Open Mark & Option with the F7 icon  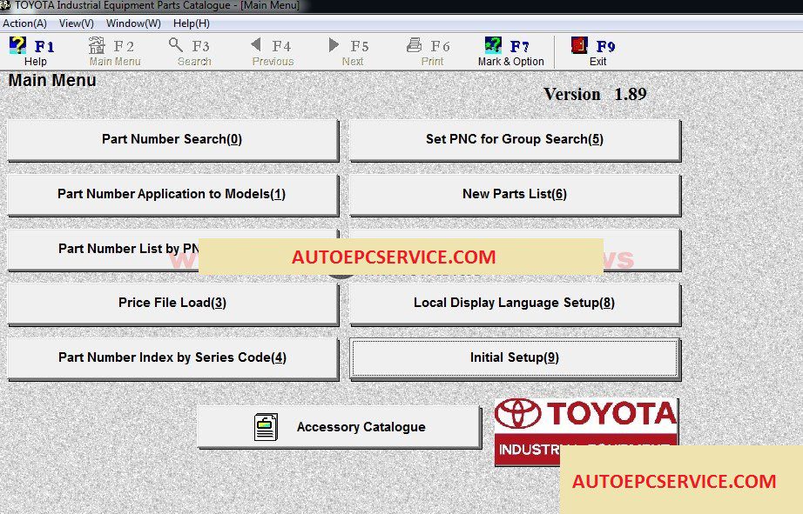point(493,45)
